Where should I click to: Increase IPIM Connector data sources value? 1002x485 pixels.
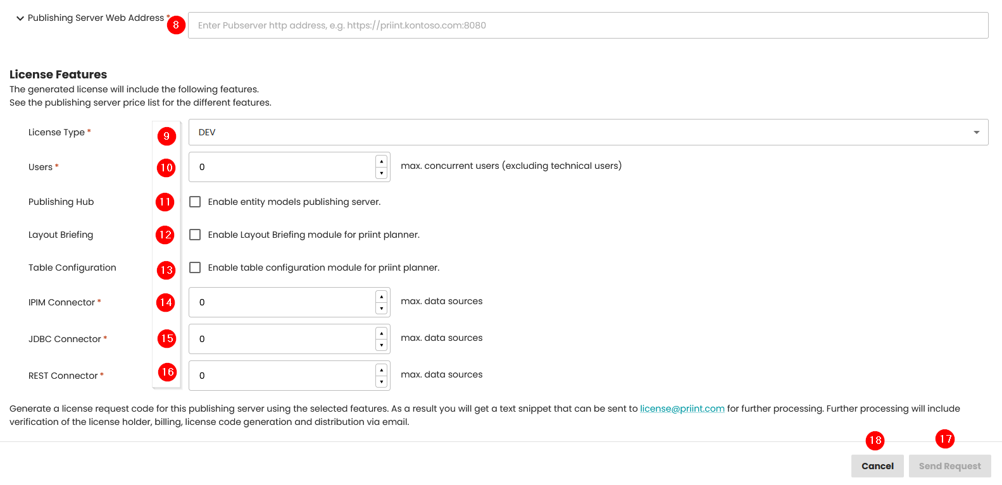[381, 297]
